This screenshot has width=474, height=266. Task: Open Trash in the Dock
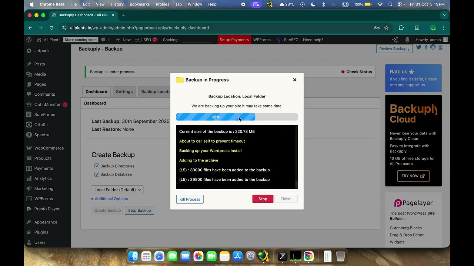[340, 256]
